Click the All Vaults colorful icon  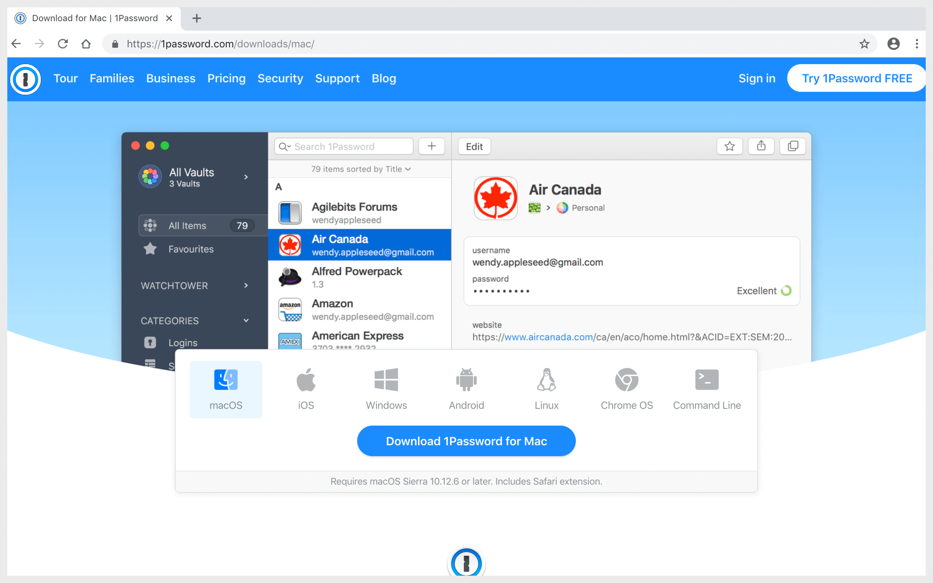click(x=150, y=176)
